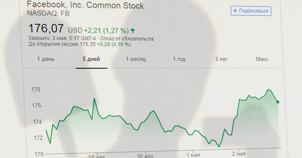Click the green up arrow icon
Viewport: 302px width, 158px height.
133,31
